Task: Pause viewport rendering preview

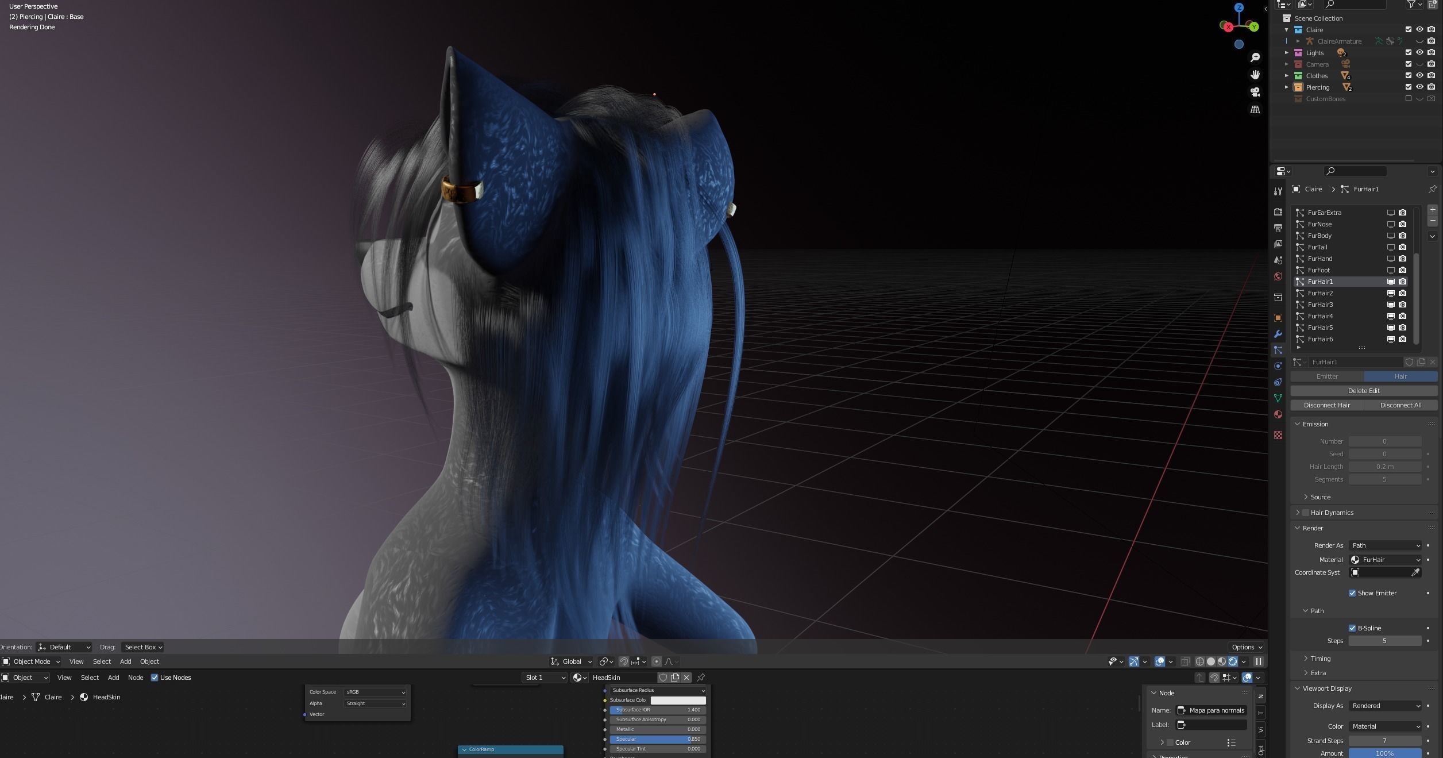Action: (x=1258, y=661)
